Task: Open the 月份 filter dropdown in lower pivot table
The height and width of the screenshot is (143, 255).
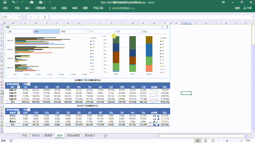Action: click(29, 110)
